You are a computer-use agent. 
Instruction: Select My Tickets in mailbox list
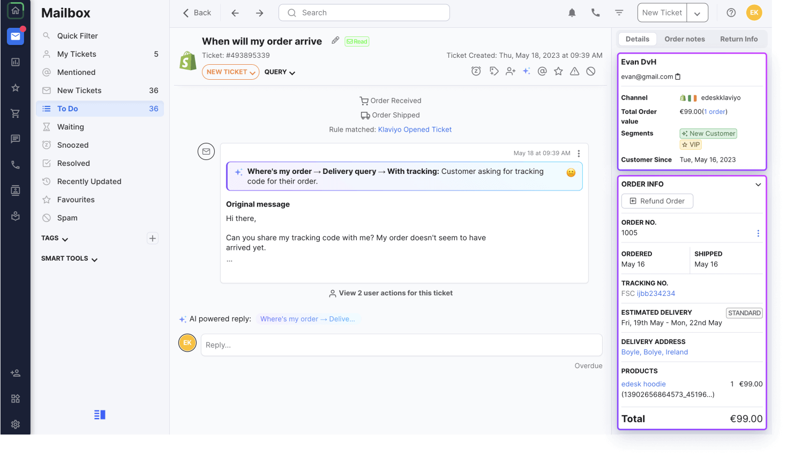[100, 54]
